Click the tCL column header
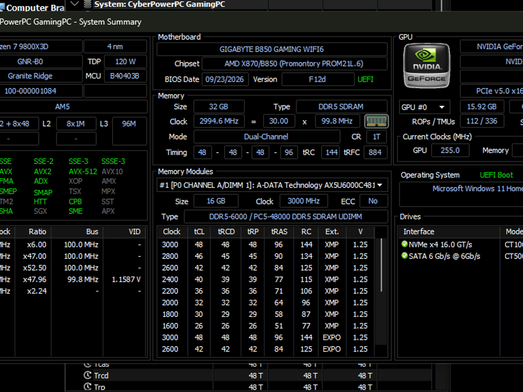Viewport: 523px width, 392px height. coord(199,231)
